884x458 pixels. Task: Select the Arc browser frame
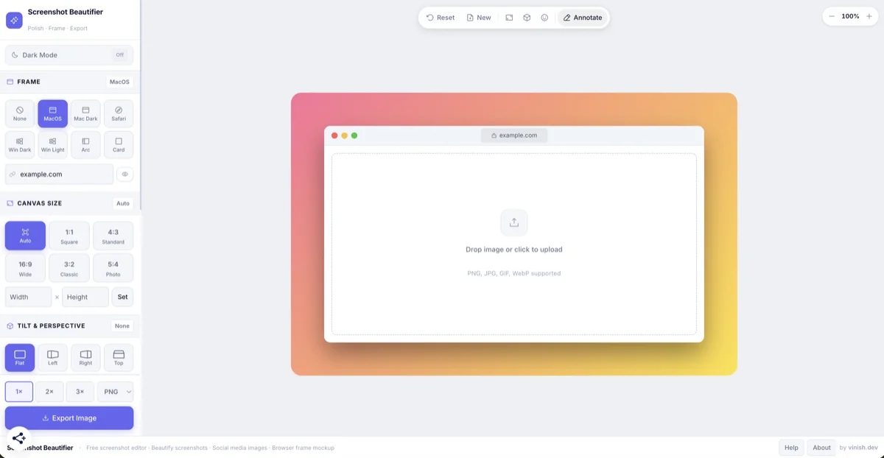(85, 145)
